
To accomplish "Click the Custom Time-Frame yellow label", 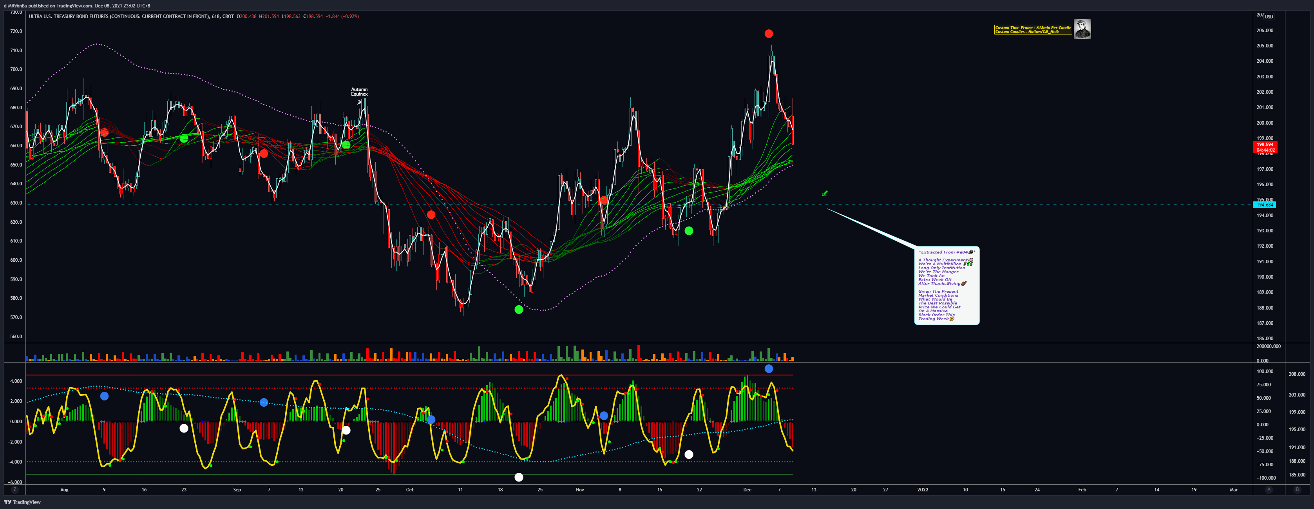I will tap(1033, 29).
